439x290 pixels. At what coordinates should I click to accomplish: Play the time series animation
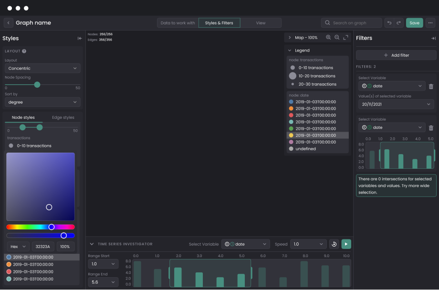coord(346,244)
